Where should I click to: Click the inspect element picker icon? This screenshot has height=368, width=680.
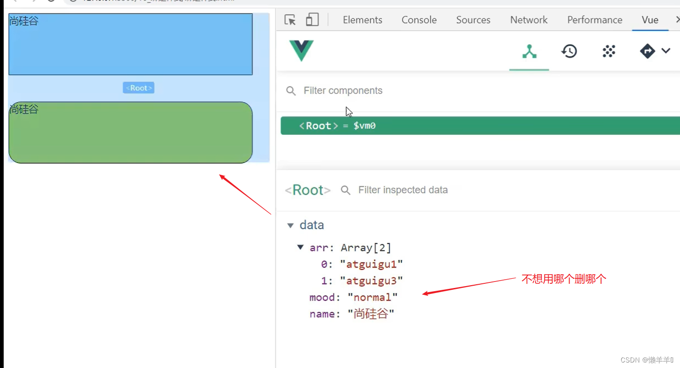point(290,20)
